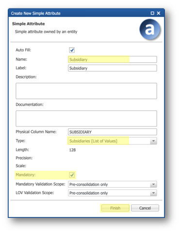Click the LOV Validation Scope value text
This screenshot has width=180, height=233.
pyautogui.click(x=89, y=193)
